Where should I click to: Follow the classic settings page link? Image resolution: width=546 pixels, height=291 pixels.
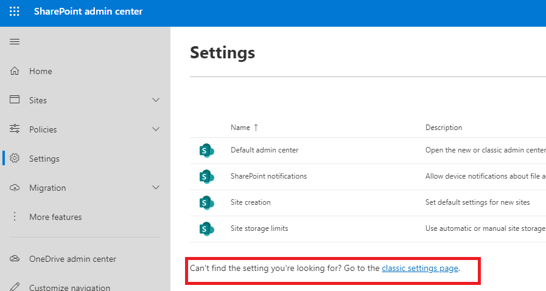click(420, 268)
